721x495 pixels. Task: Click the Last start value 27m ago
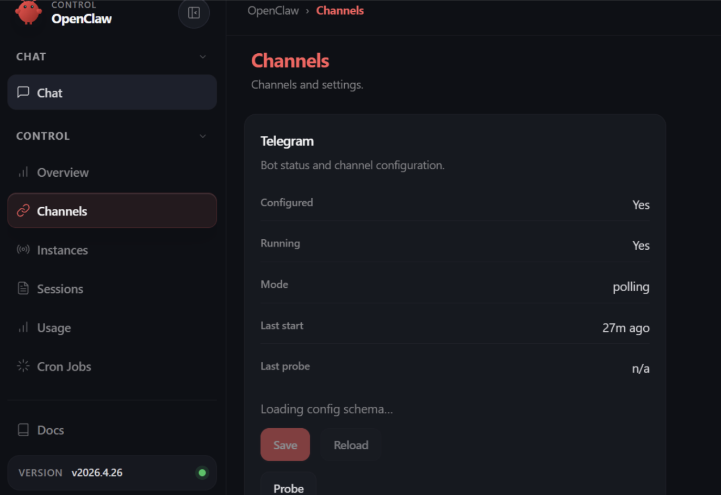click(626, 327)
